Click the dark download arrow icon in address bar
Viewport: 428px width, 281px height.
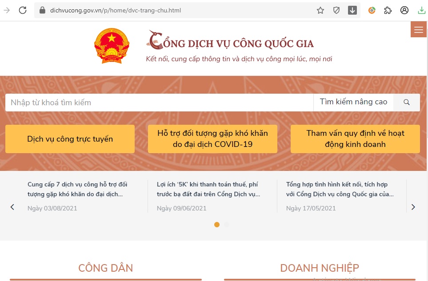(x=352, y=10)
